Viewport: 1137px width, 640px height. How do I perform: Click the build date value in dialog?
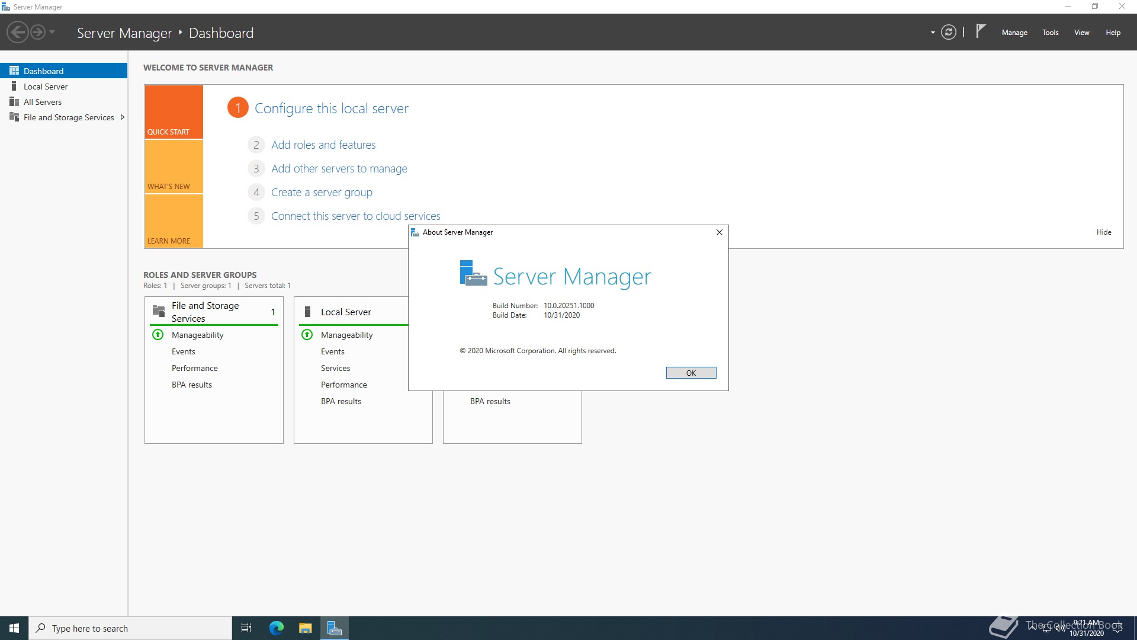coord(562,315)
